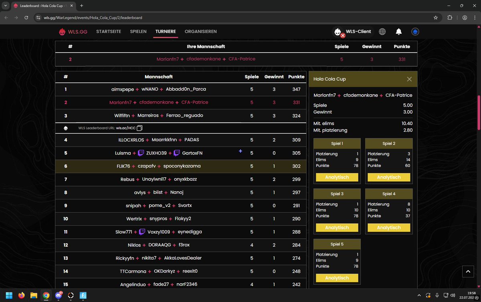Open the ORGANISIEREN menu item
Screen dimensions: 481x302
point(201,32)
